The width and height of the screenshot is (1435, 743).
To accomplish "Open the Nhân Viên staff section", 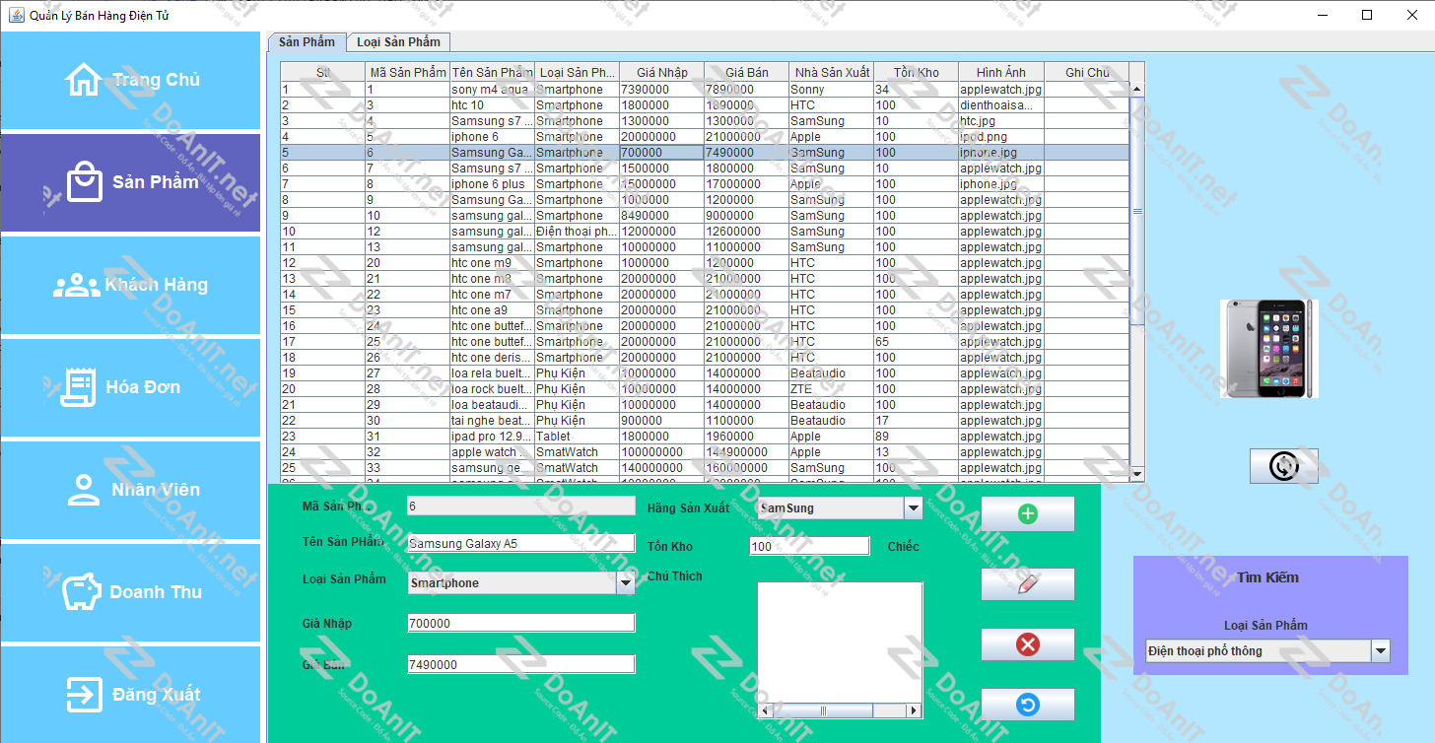I will (131, 490).
